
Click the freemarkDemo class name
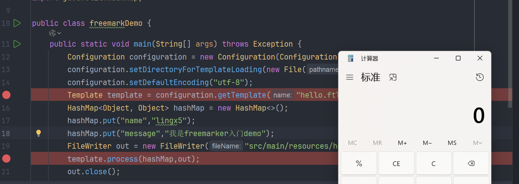coord(116,23)
